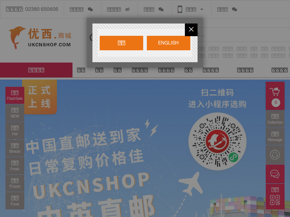Click the WeChat icon nearest the phone number
The image size is (290, 217).
click(x=90, y=9)
